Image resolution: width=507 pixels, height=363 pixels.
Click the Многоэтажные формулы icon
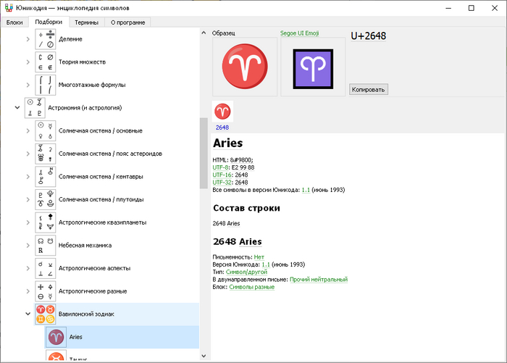46,85
